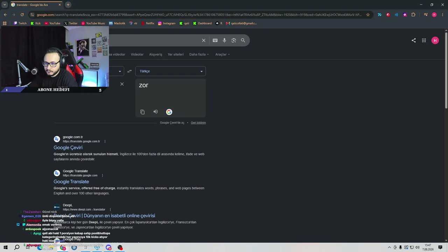
Task: Clear the translation source text
Action: [122, 84]
